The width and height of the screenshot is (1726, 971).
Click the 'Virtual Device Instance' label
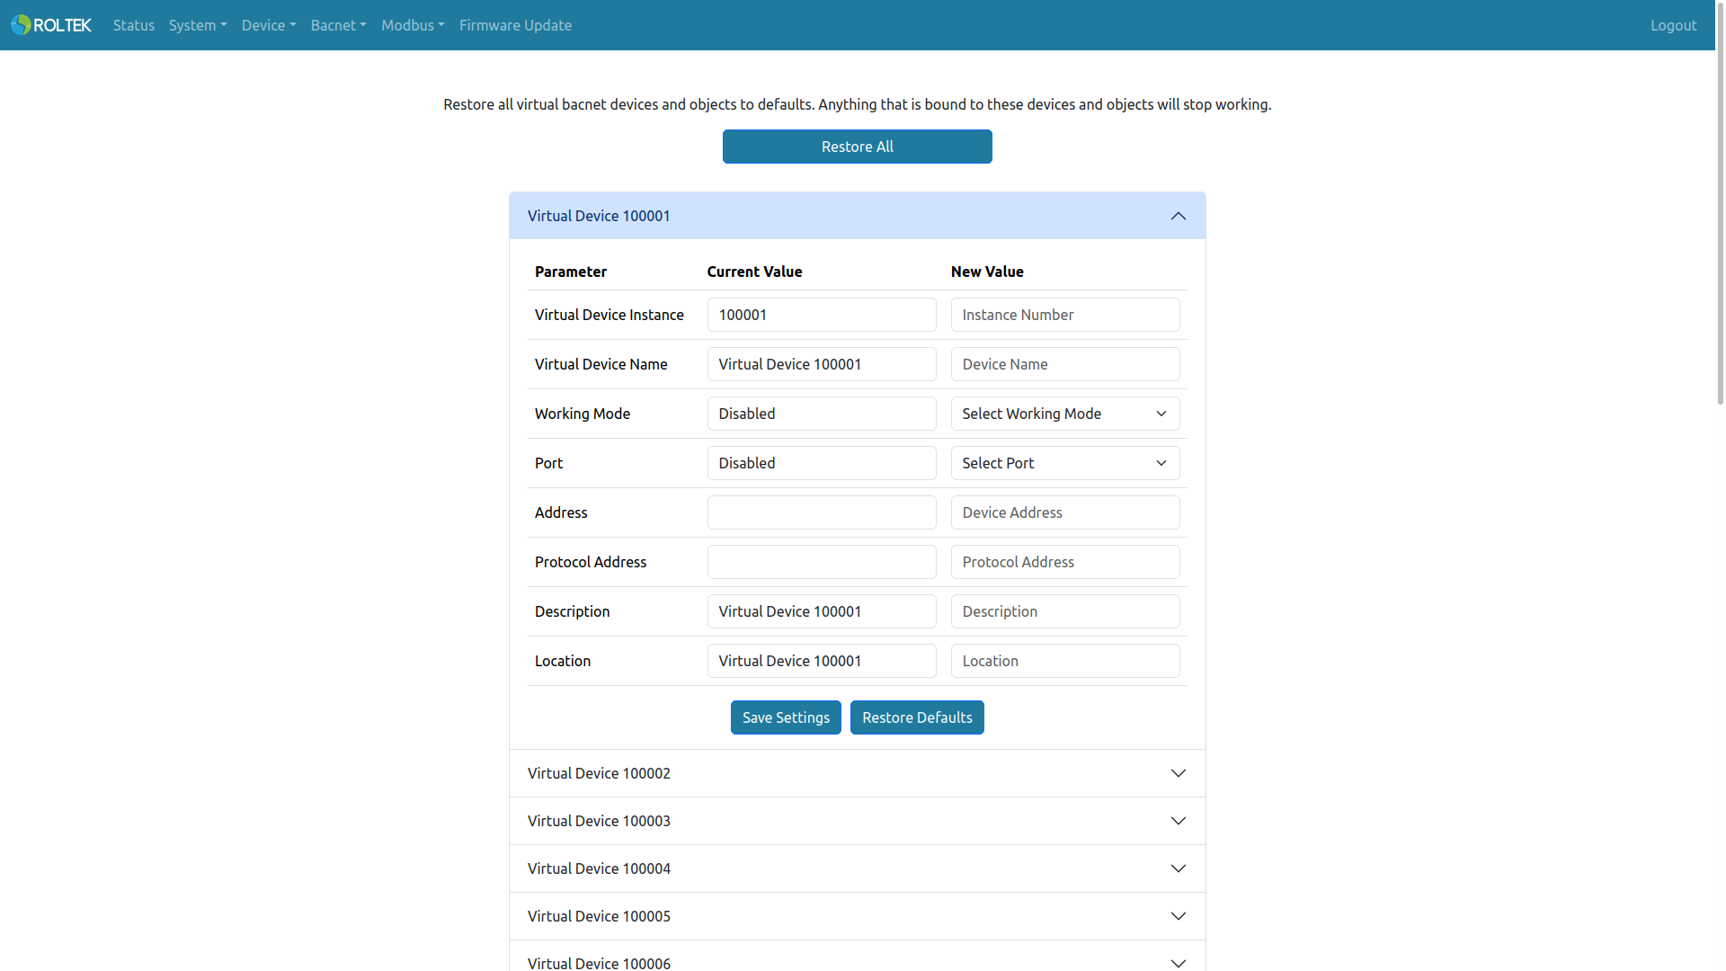609,315
